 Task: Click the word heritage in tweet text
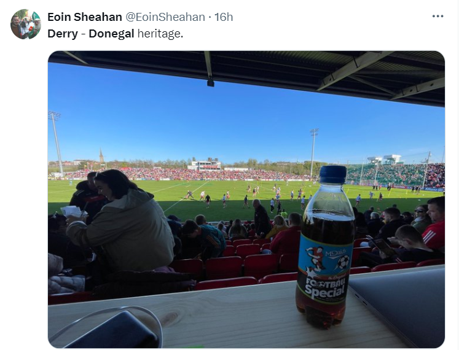point(160,34)
